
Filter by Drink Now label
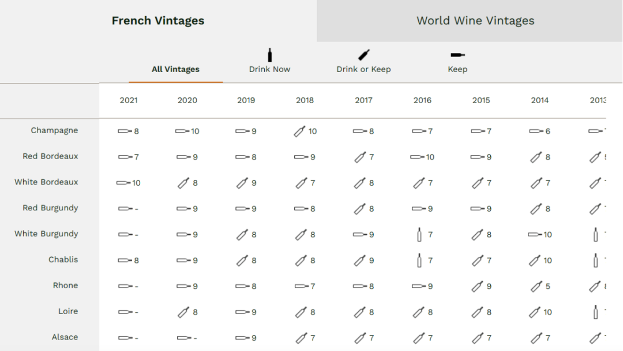269,69
